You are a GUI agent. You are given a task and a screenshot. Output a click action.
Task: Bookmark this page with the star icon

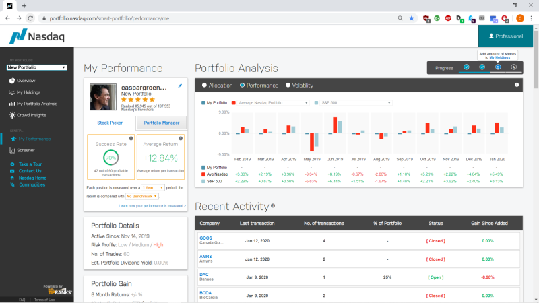tap(412, 18)
